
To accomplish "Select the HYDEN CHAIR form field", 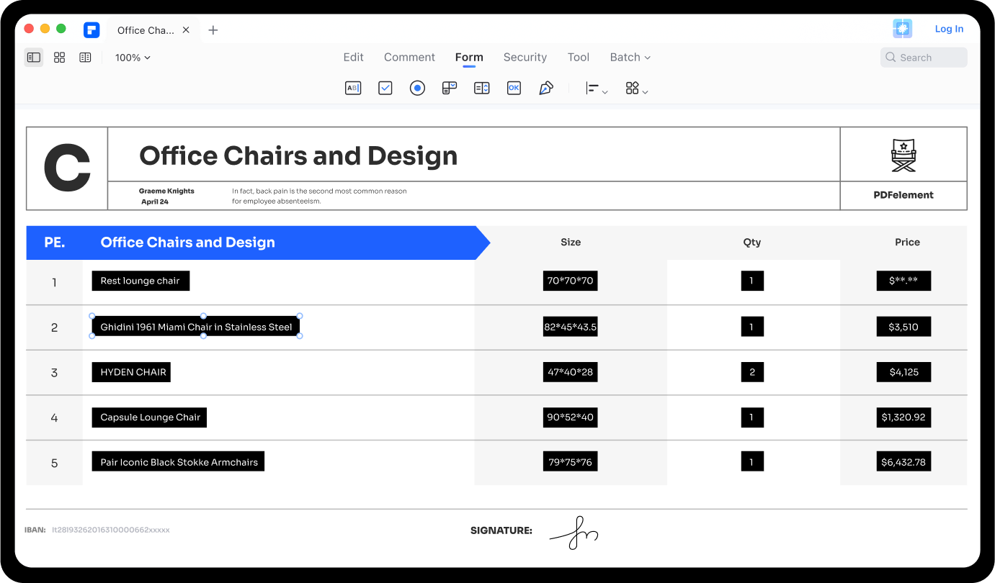I will (132, 372).
